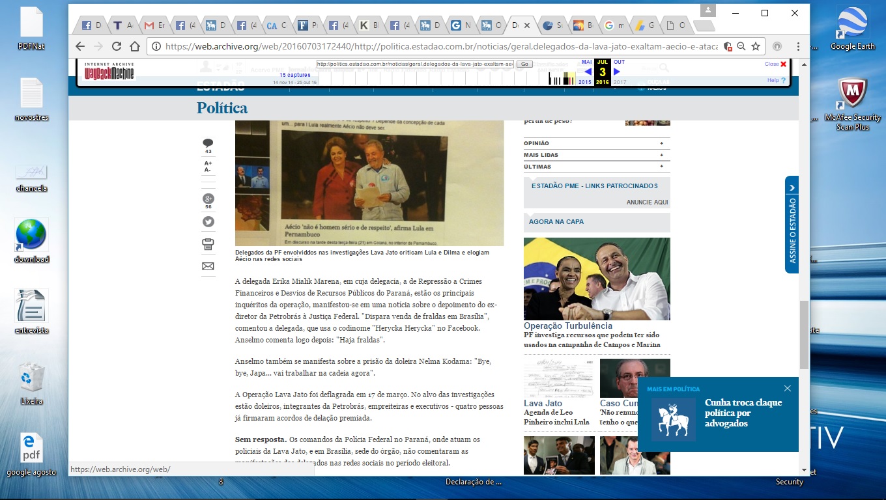886x500 pixels.
Task: Open the Operação Turbulência headline link
Action: tap(567, 326)
